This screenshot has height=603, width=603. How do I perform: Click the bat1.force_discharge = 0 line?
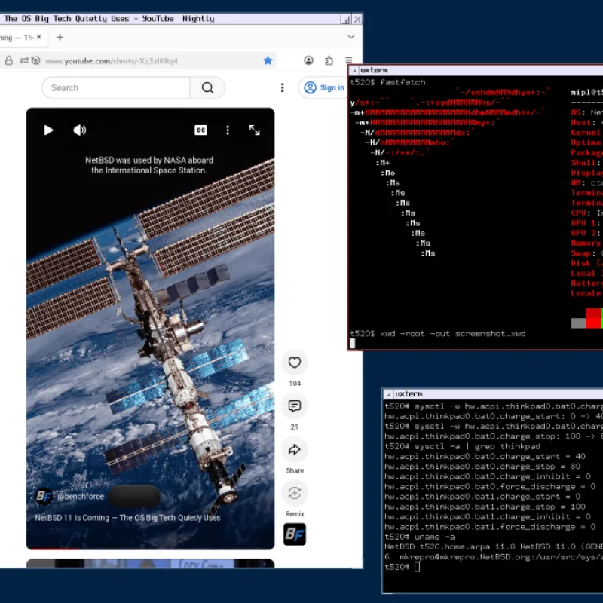490,527
